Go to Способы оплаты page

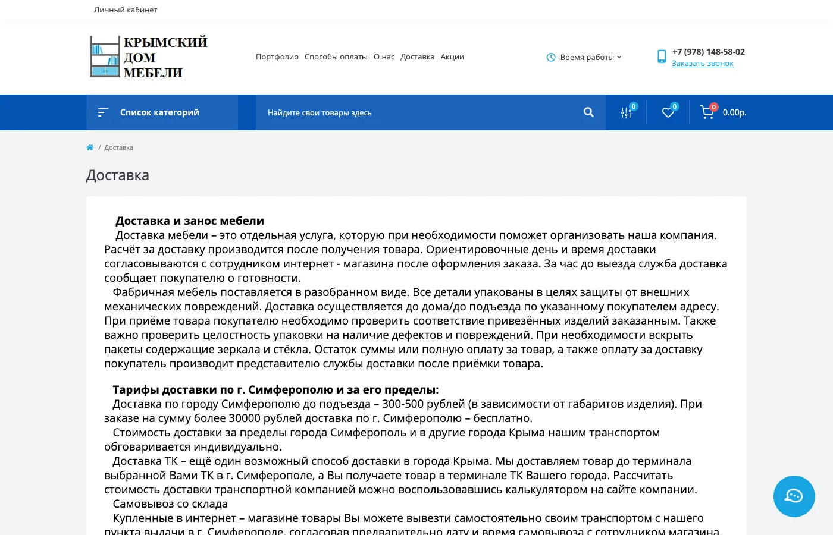point(336,57)
